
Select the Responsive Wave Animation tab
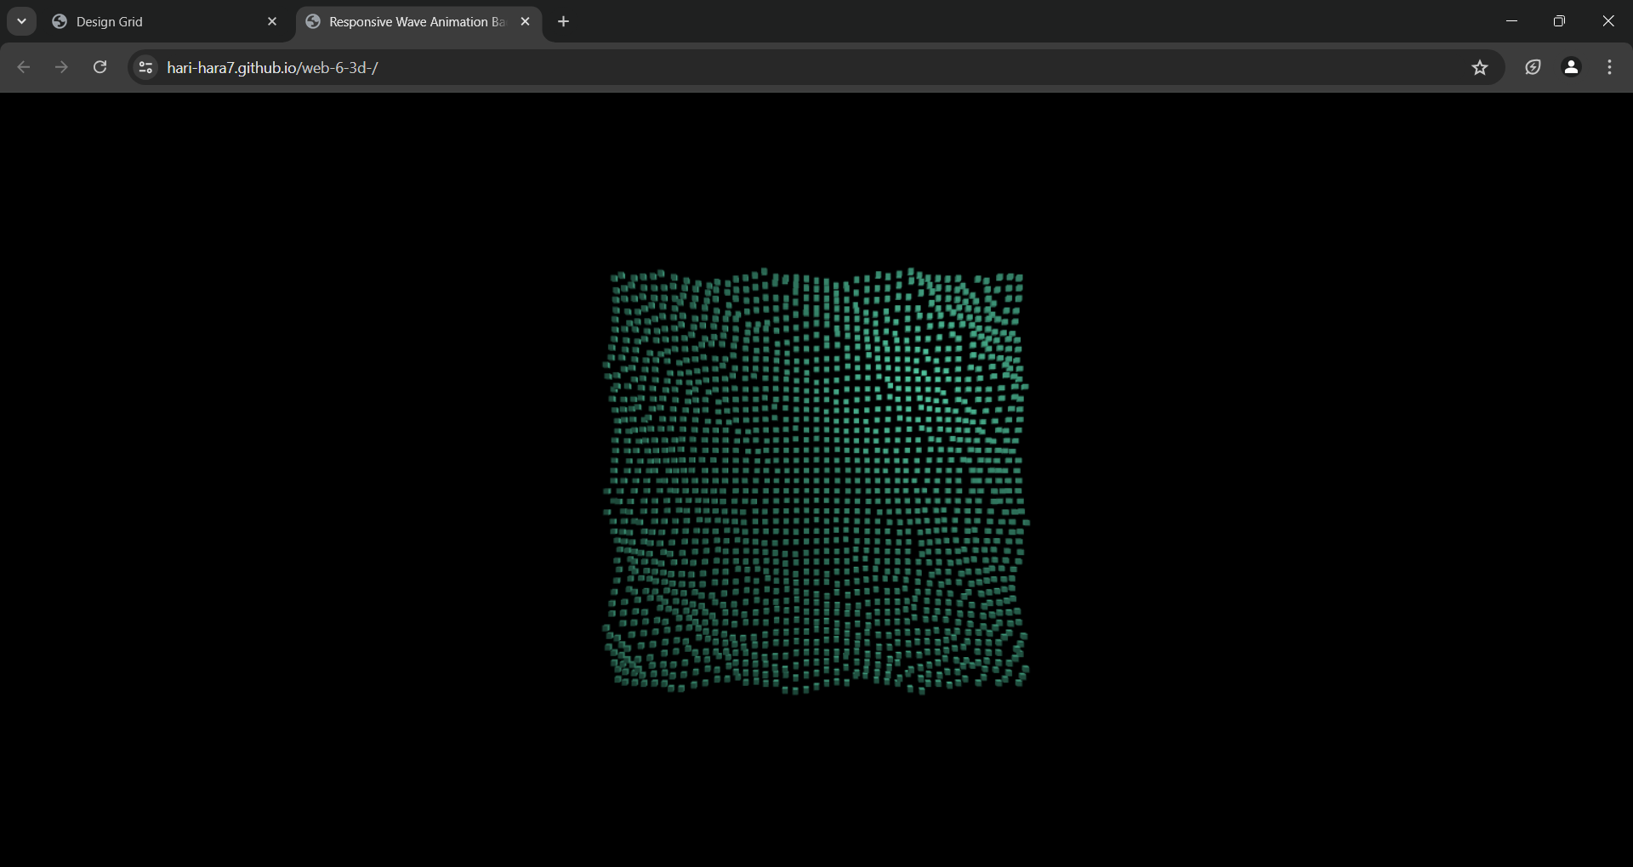pos(418,22)
